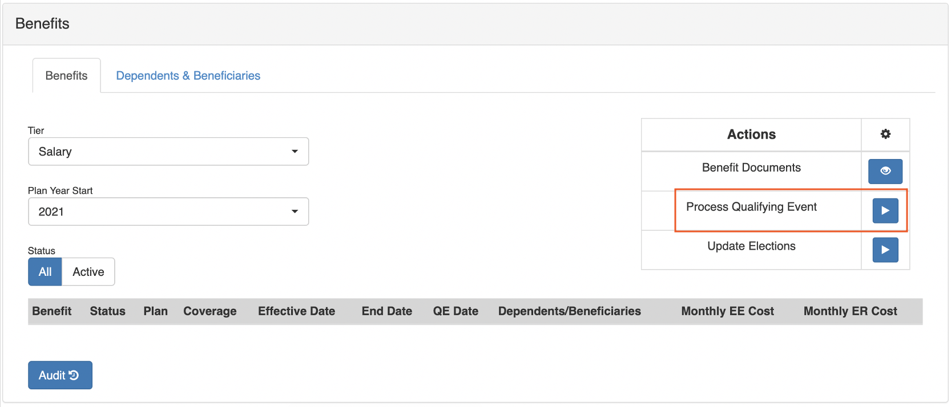Click Update Elections play arrow button

click(x=885, y=250)
